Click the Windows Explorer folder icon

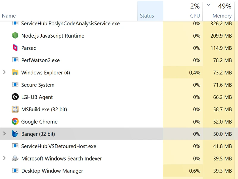(15, 72)
